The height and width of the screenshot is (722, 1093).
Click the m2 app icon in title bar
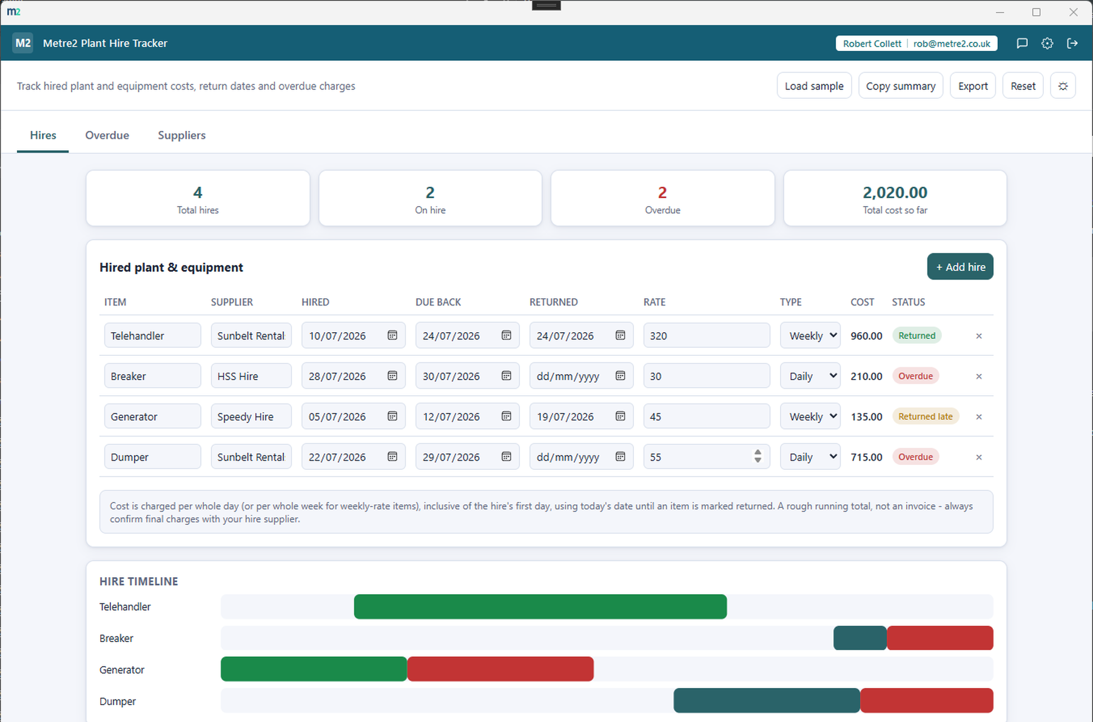tap(13, 12)
